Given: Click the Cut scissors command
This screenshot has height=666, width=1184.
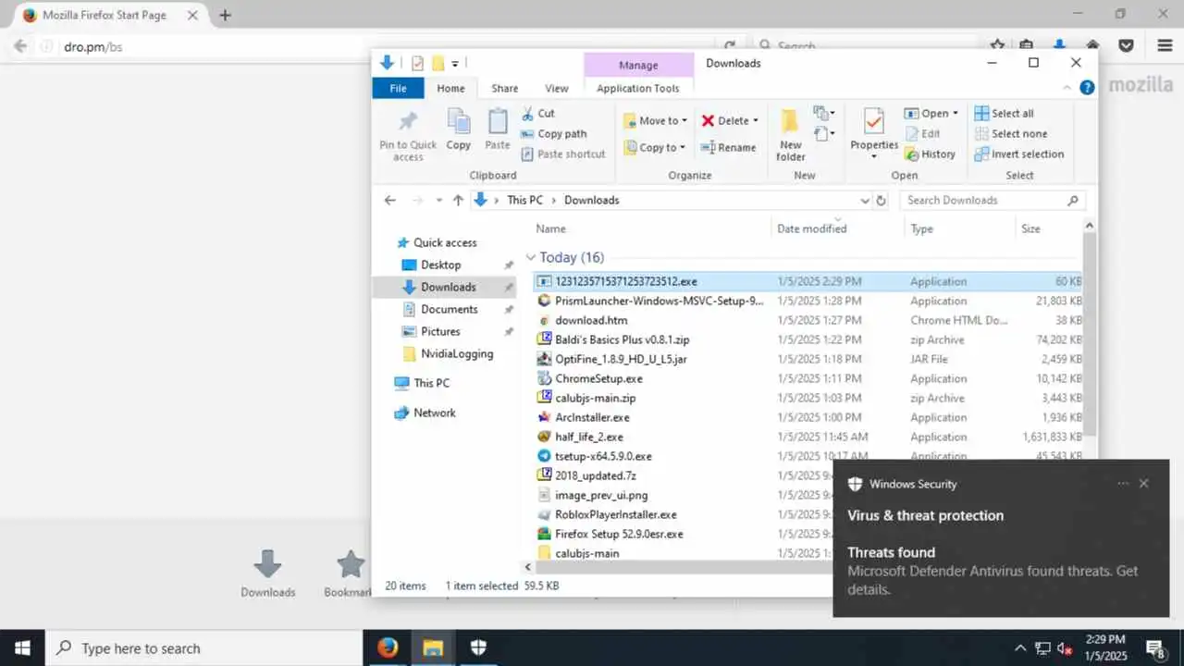Looking at the screenshot, I should coord(537,113).
